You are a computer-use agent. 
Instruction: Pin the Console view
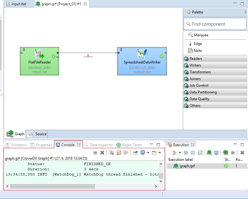[x=135, y=153]
